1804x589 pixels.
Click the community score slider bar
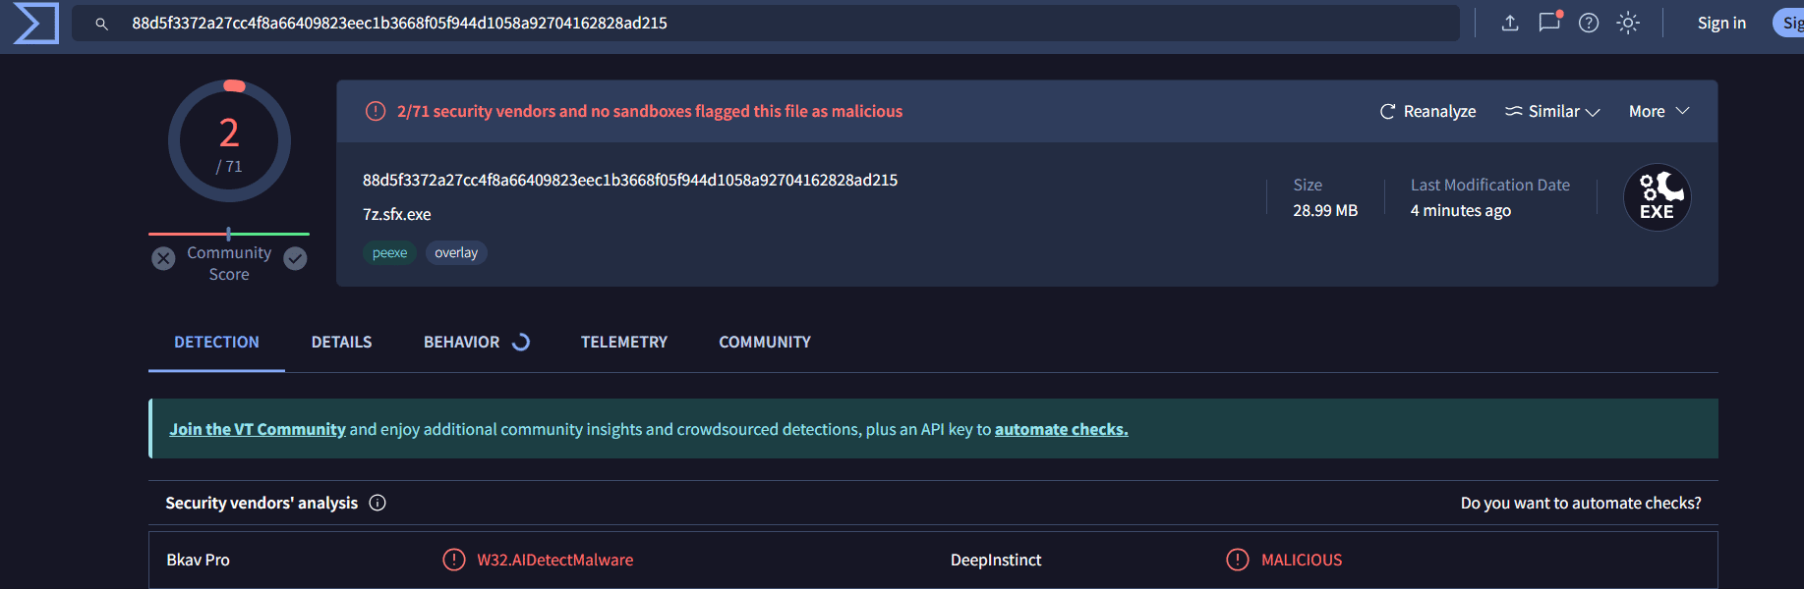click(229, 234)
